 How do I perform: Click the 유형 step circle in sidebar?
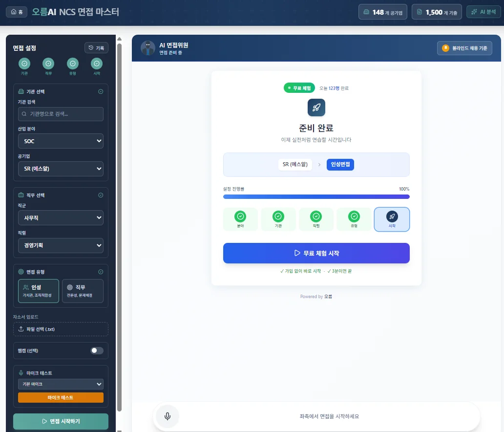(73, 64)
